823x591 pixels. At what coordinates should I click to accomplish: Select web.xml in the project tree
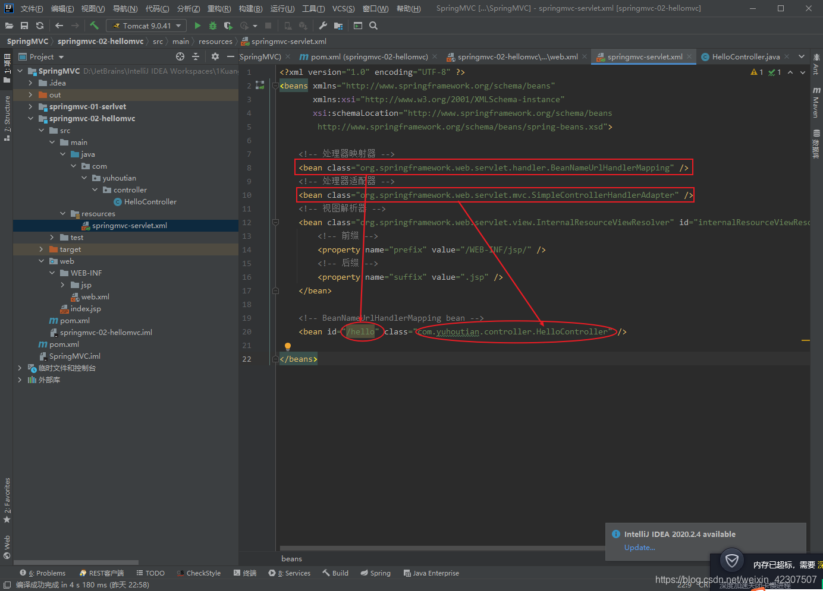pyautogui.click(x=95, y=297)
